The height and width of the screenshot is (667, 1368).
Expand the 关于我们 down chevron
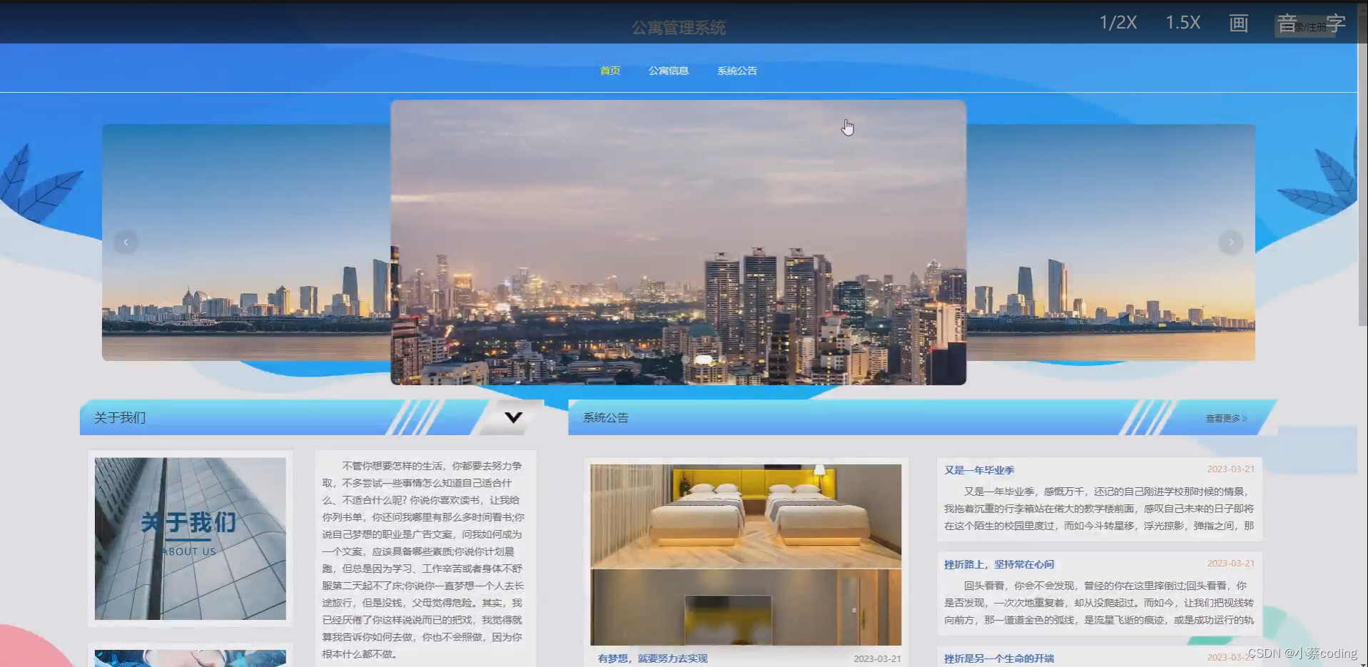pyautogui.click(x=514, y=417)
